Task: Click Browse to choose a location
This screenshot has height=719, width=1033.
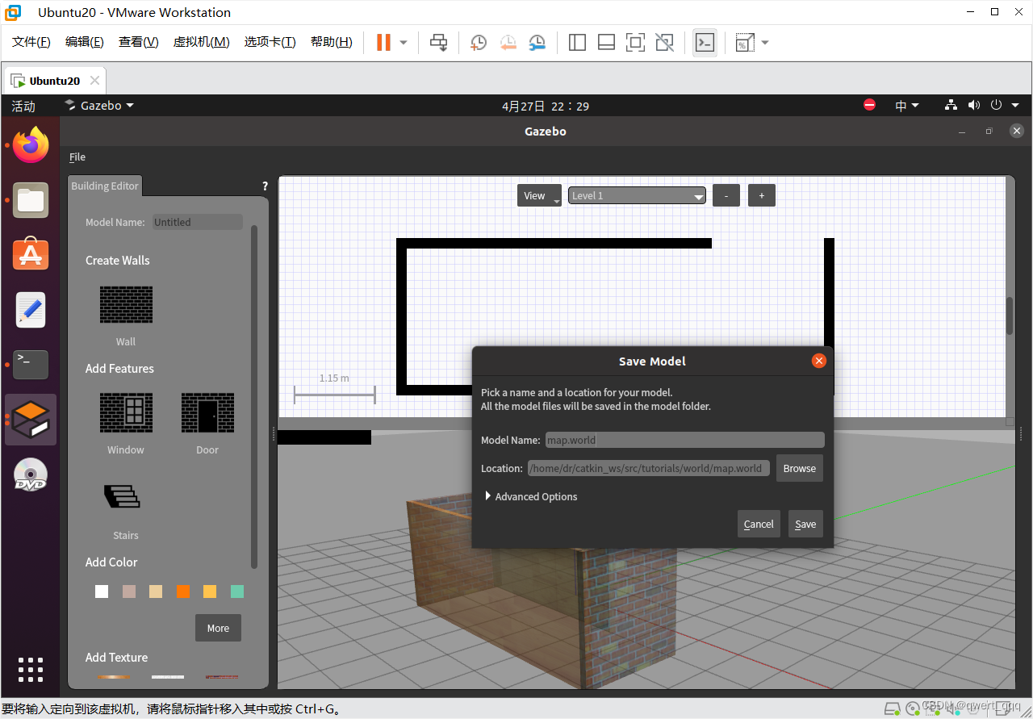Action: (x=800, y=468)
